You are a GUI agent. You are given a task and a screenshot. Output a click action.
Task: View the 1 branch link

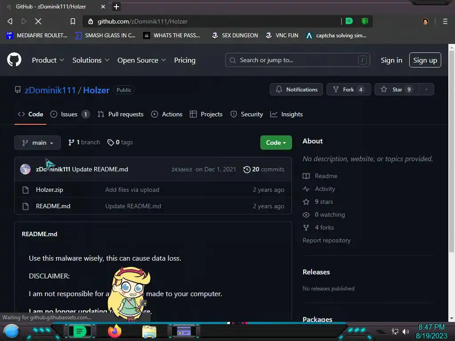[84, 143]
